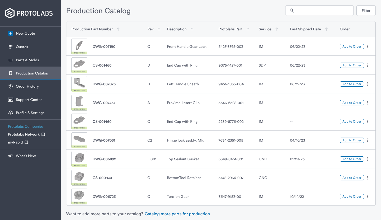
Task: Click the search magnifier icon
Action: (x=292, y=11)
